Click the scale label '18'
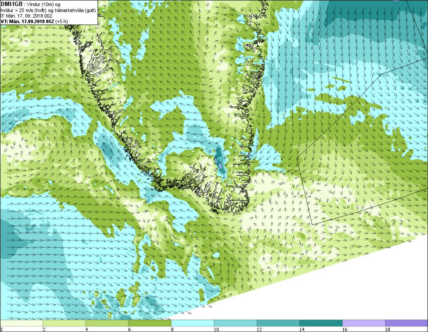 click(388, 329)
